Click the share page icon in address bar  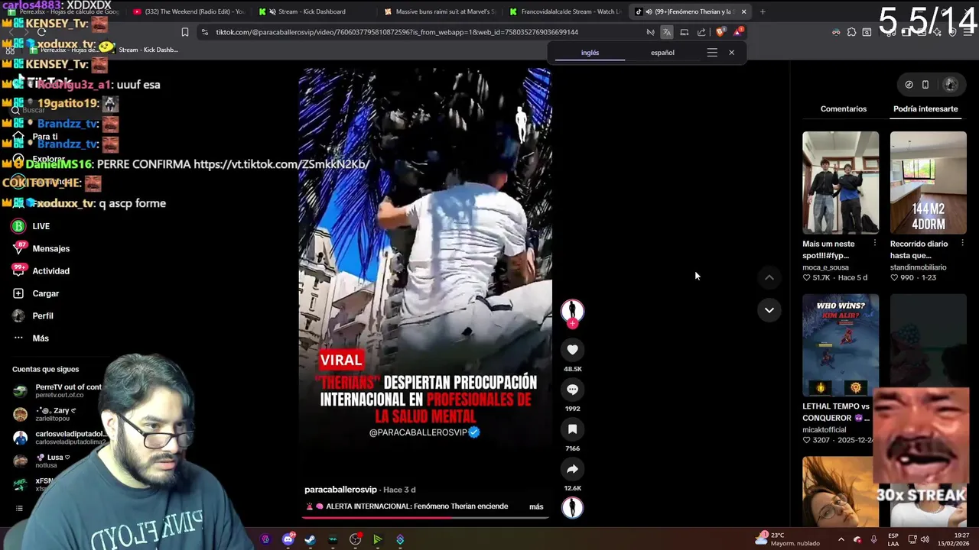tap(701, 32)
